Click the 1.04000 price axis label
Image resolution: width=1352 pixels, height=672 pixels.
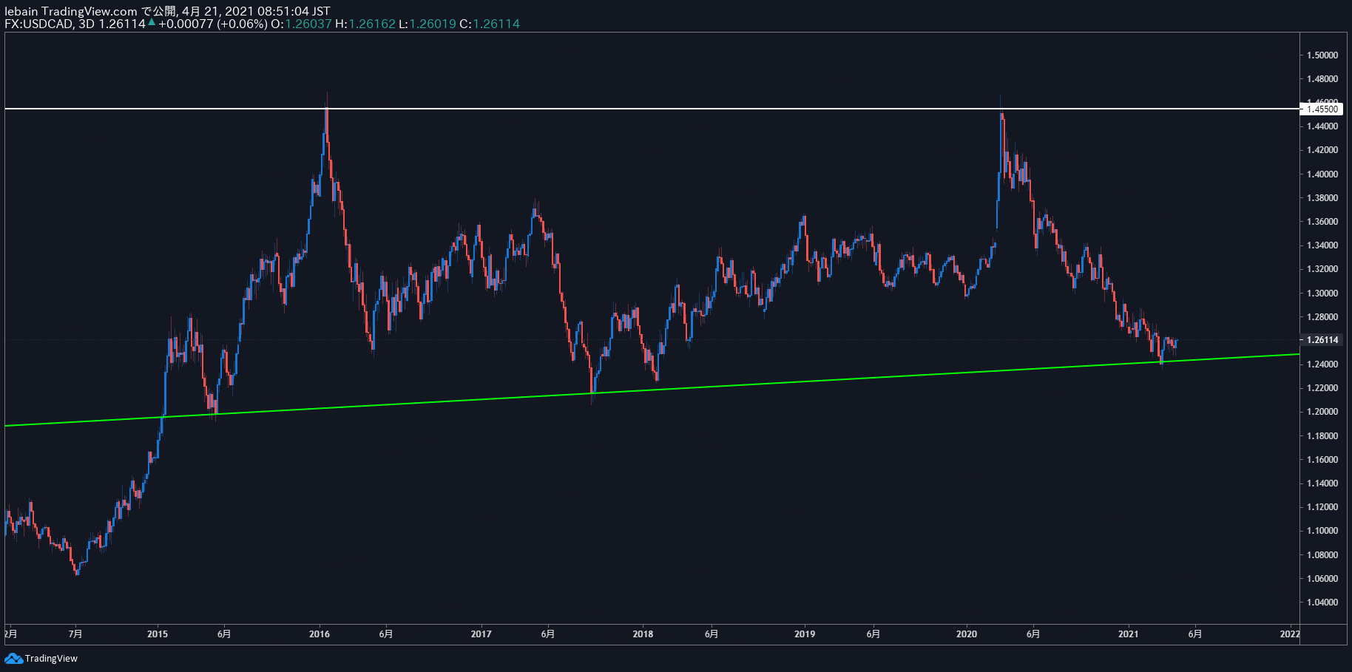(1322, 603)
